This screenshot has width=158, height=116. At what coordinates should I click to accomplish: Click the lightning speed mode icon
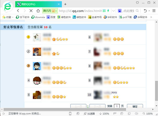pyautogui.click(x=108, y=11)
